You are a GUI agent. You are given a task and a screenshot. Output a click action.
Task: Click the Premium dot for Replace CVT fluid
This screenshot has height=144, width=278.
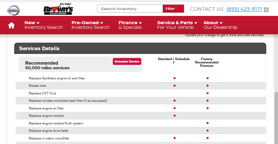coord(207,93)
